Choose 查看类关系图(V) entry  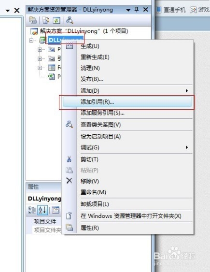(x=127, y=125)
